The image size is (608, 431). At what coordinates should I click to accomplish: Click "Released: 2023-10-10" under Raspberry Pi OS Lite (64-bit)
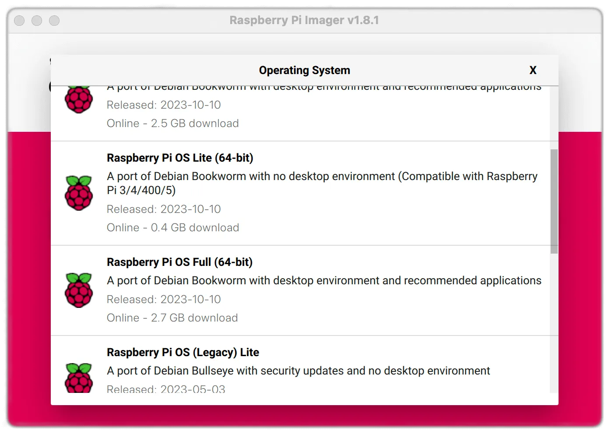pyautogui.click(x=164, y=209)
